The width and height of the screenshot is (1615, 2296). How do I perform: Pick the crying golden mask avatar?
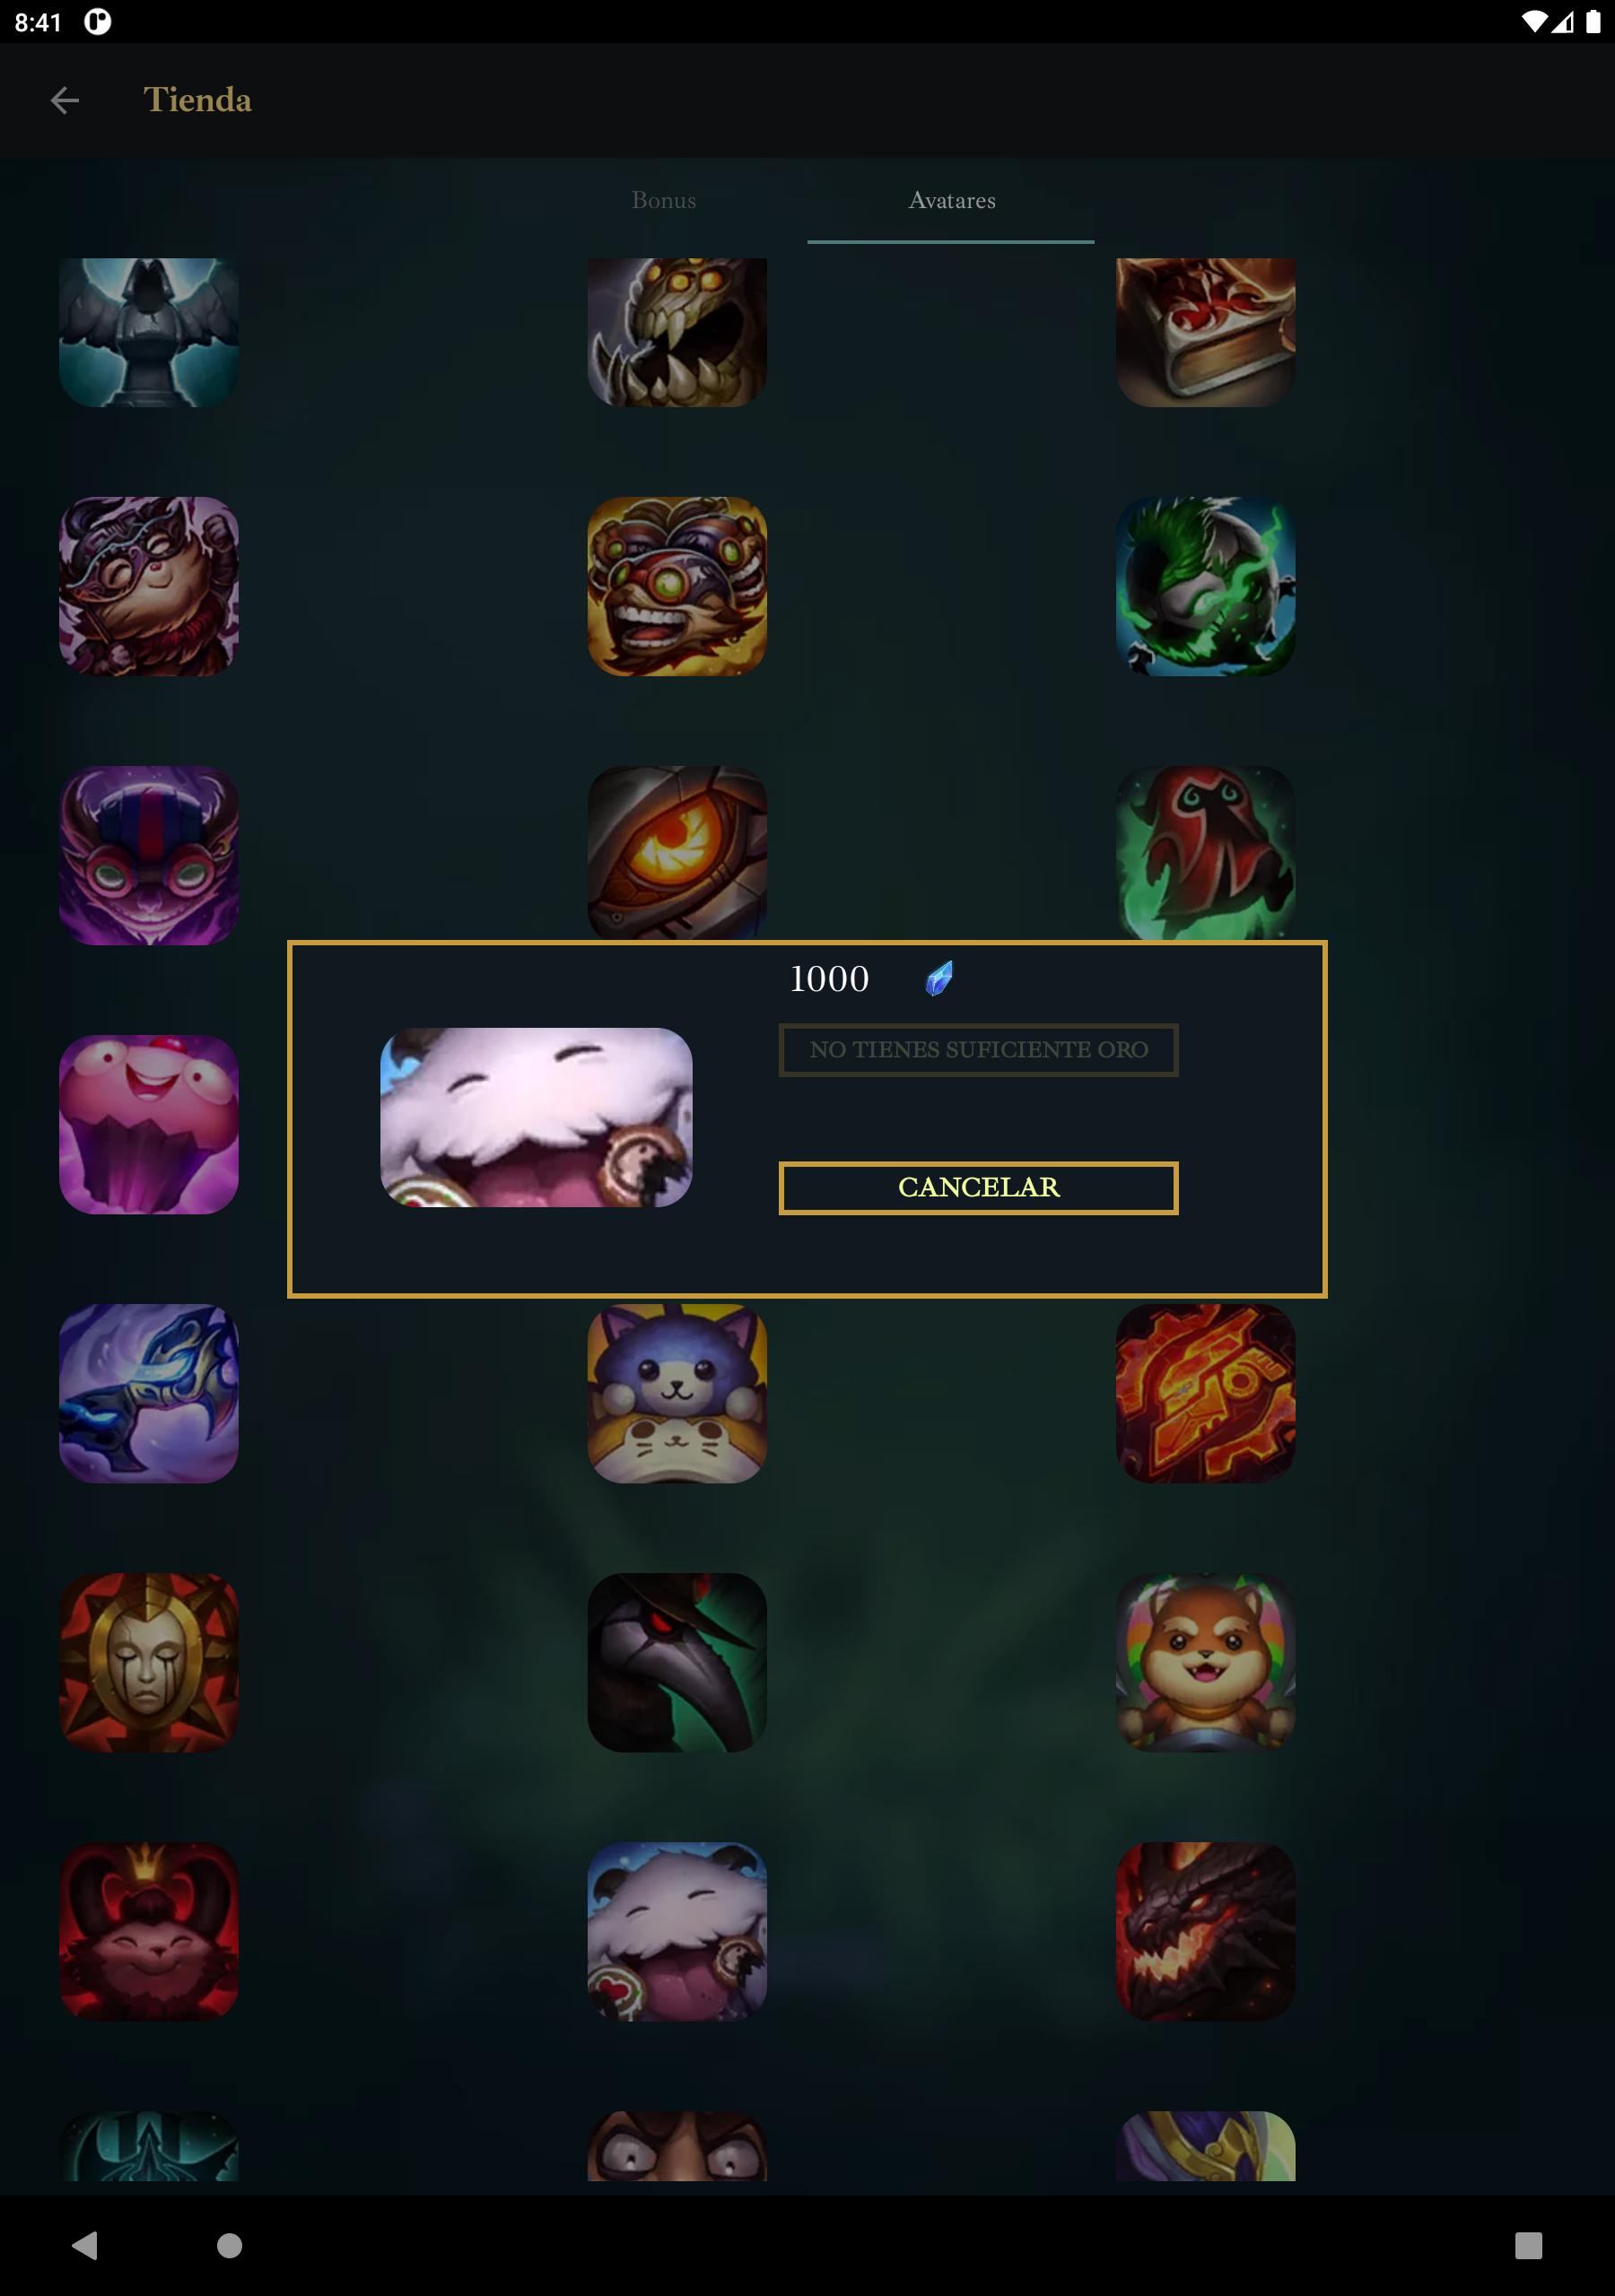149,1662
